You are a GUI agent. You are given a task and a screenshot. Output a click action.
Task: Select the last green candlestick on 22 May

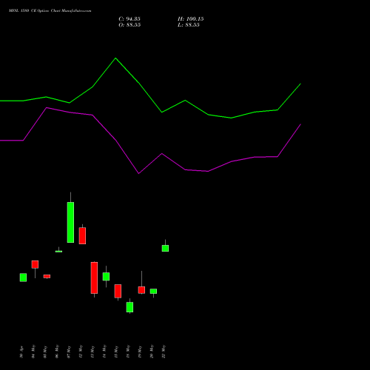pyautogui.click(x=165, y=248)
